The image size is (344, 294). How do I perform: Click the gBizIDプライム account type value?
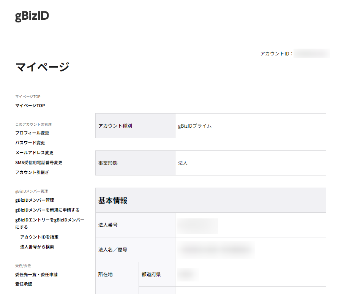[195, 126]
